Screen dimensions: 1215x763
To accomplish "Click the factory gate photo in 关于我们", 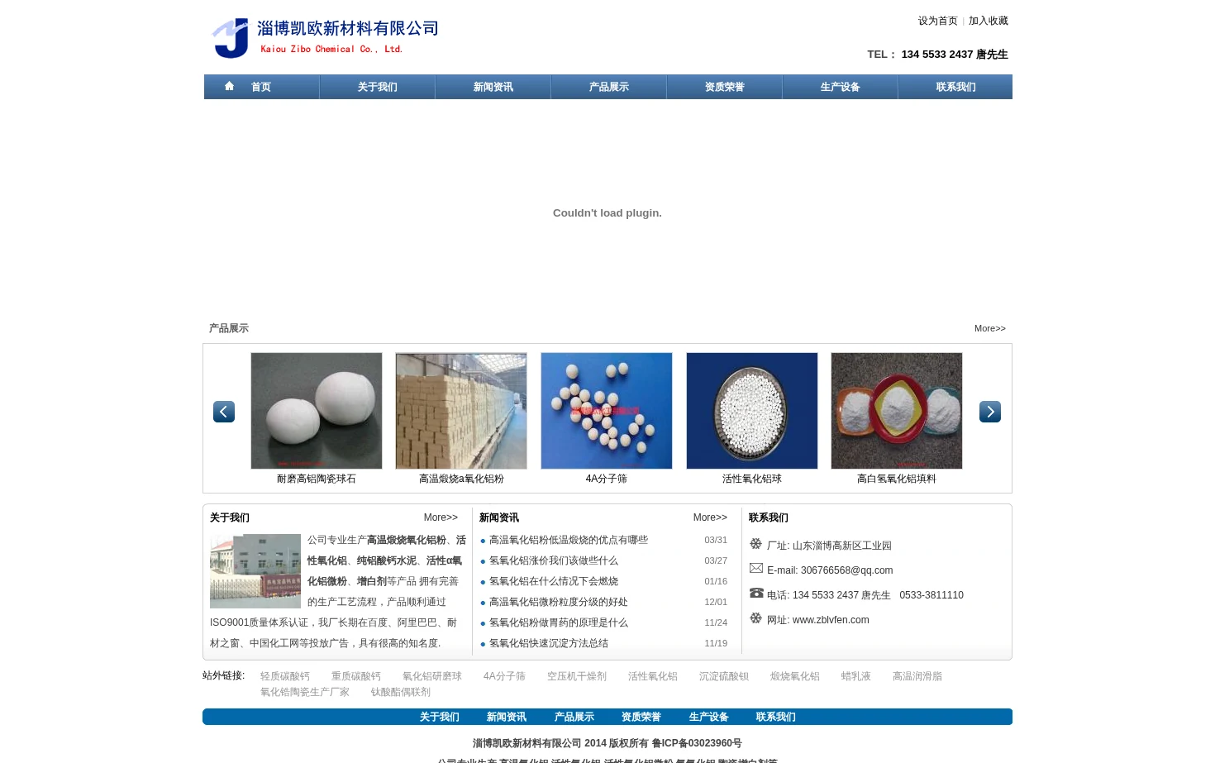I will tap(255, 571).
